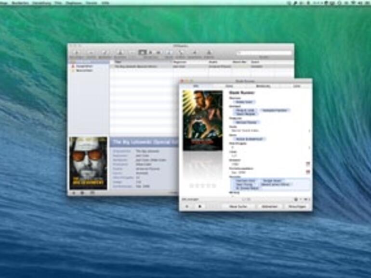The width and height of the screenshot is (371, 278).
Task: Open the calendar icon next to 1982
Action: [x=308, y=164]
